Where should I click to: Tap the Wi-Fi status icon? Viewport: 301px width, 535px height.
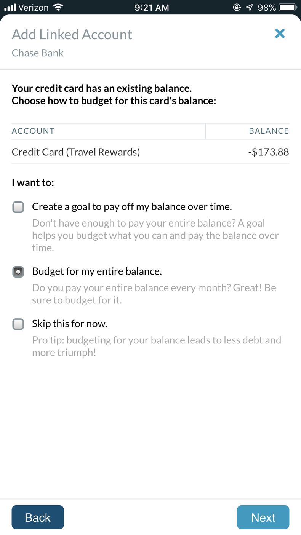[x=58, y=7]
